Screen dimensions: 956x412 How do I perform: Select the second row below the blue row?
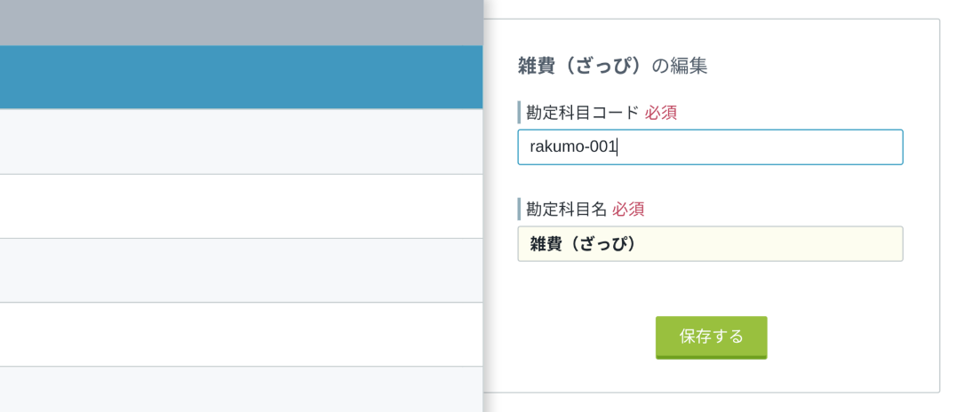click(242, 206)
